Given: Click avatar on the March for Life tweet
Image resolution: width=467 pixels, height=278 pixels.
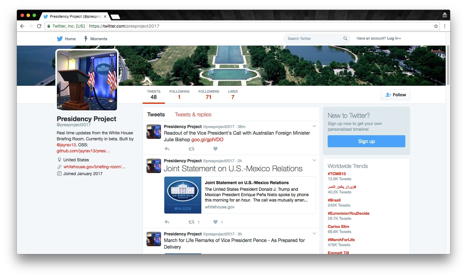Looking at the screenshot, I should tap(154, 239).
